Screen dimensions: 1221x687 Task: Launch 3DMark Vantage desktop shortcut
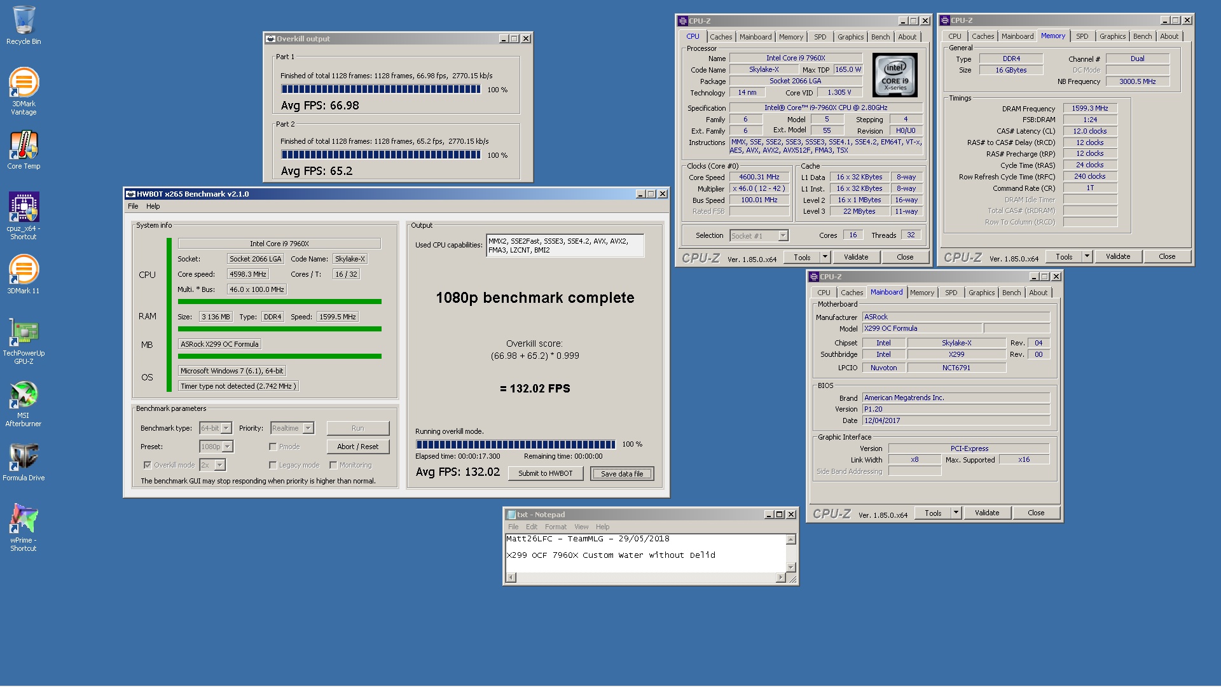coord(24,91)
